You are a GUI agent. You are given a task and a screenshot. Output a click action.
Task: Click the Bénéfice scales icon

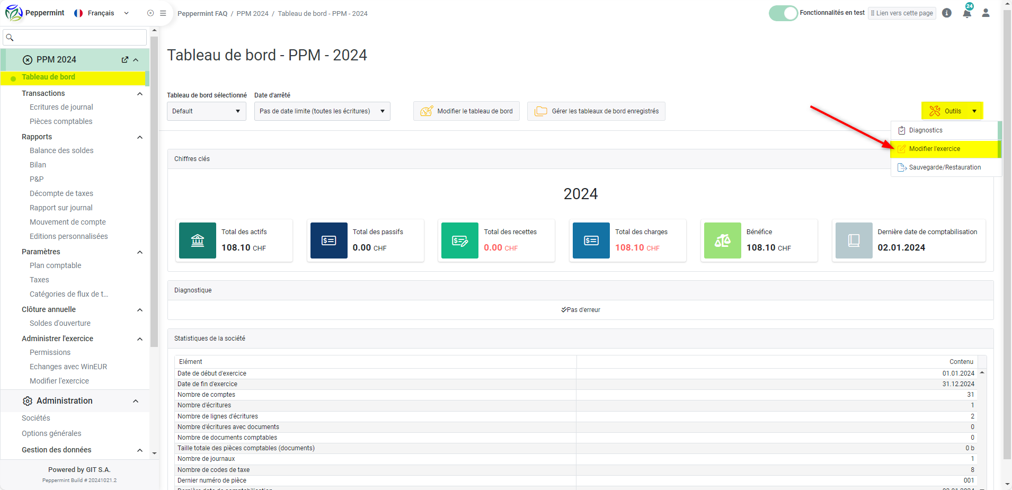723,240
